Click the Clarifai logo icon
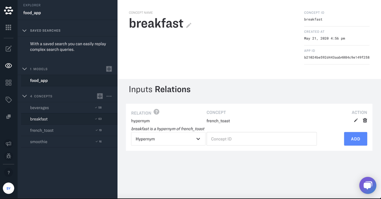The width and height of the screenshot is (381, 199). tap(9, 10)
